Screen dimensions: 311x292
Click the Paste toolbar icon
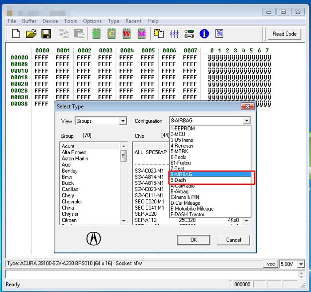pos(79,33)
